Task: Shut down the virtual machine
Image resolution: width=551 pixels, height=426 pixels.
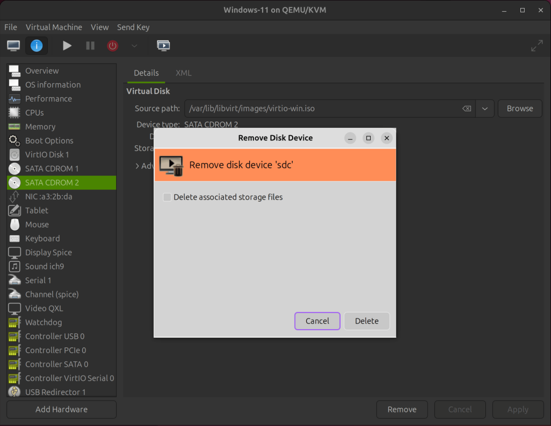Action: coord(112,45)
